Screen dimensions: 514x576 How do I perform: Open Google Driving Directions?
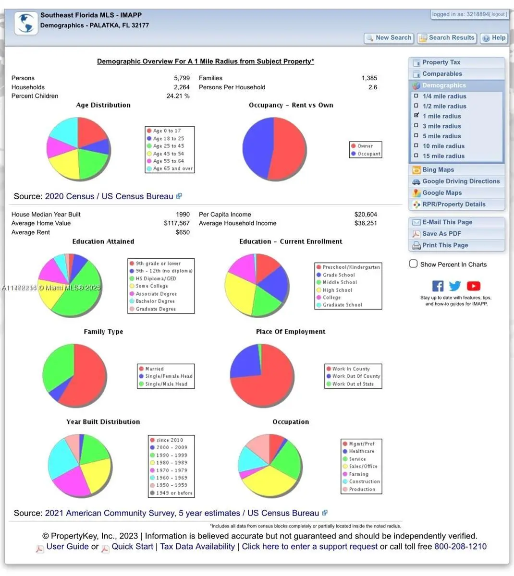[461, 181]
